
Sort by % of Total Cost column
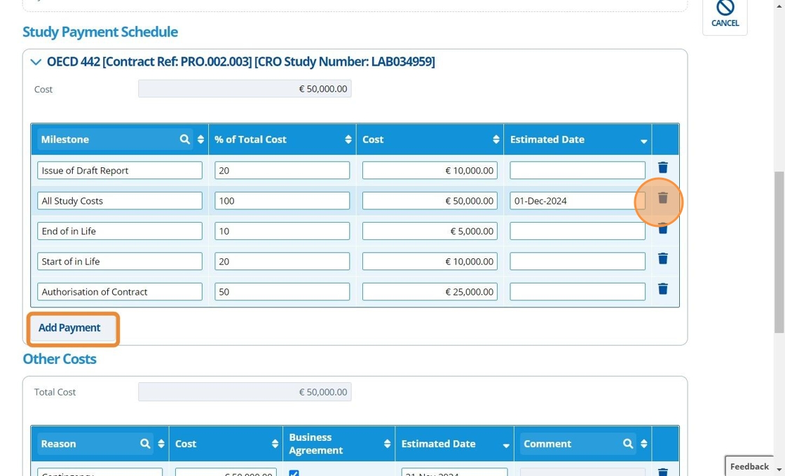[348, 139]
